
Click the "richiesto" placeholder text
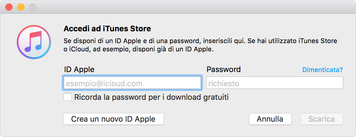[x=224, y=84]
